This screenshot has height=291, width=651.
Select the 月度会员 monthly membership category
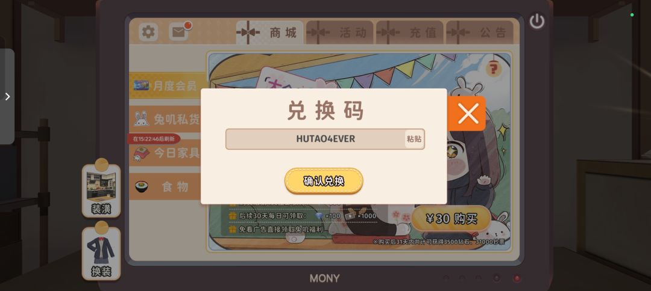point(165,86)
